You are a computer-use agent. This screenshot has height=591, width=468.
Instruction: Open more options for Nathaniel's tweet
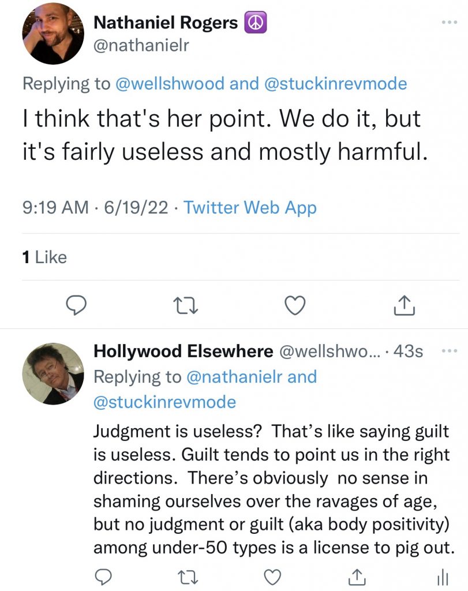pos(448,23)
